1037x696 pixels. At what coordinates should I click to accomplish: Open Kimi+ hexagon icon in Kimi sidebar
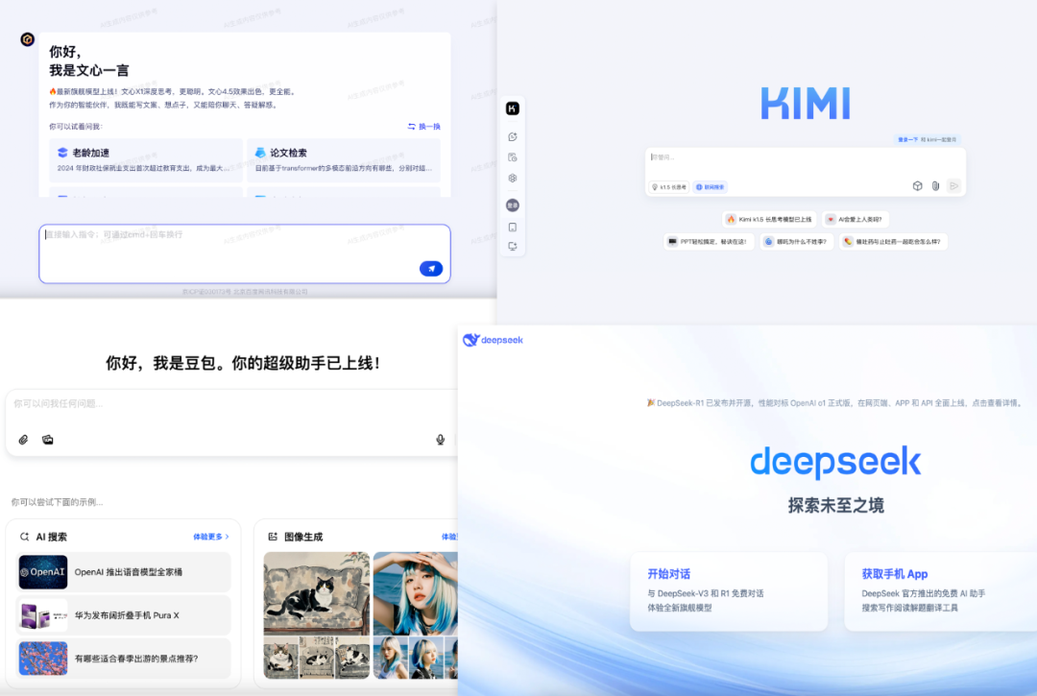513,178
